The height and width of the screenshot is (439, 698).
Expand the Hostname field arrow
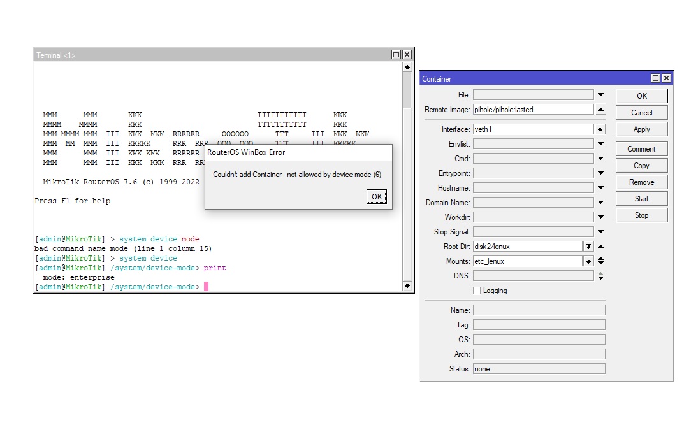pos(600,188)
